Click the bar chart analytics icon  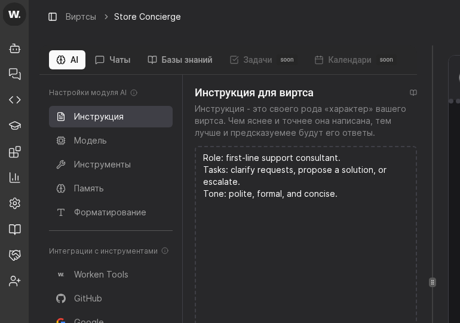coord(15,178)
